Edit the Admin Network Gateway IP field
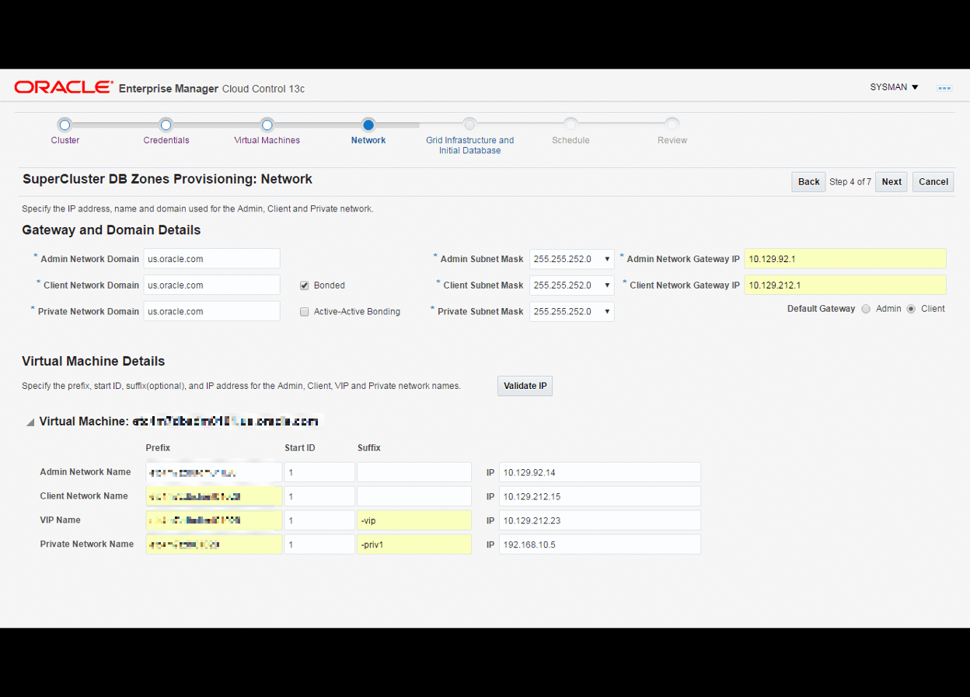Image resolution: width=970 pixels, height=697 pixels. pos(845,259)
